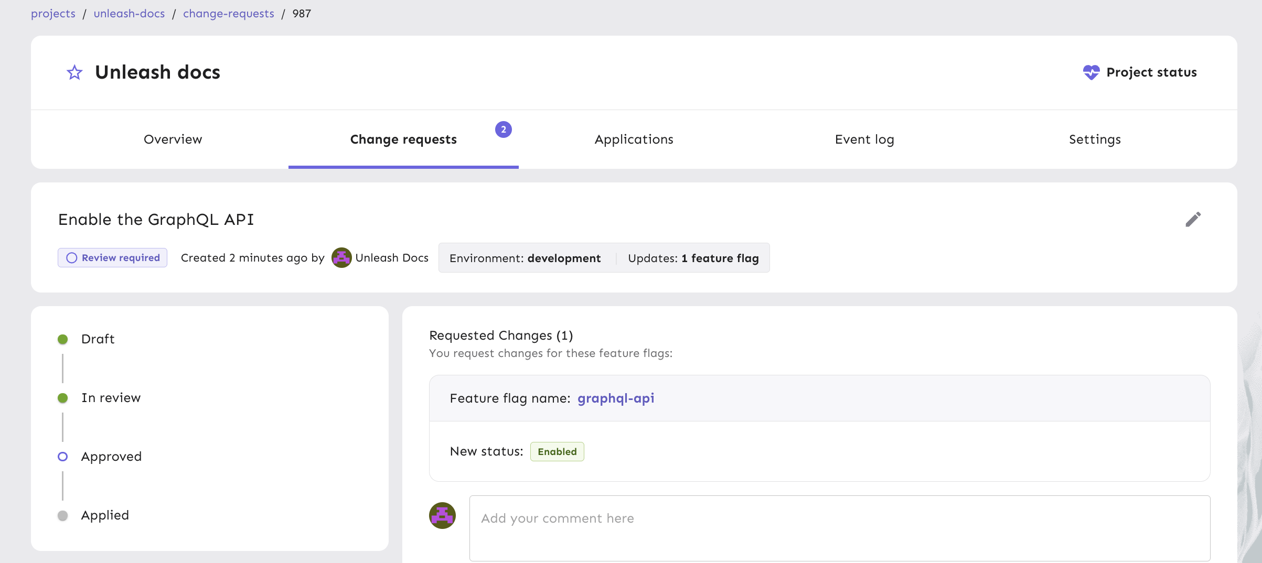Navigate to projects breadcrumb link
The height and width of the screenshot is (563, 1262).
(53, 14)
